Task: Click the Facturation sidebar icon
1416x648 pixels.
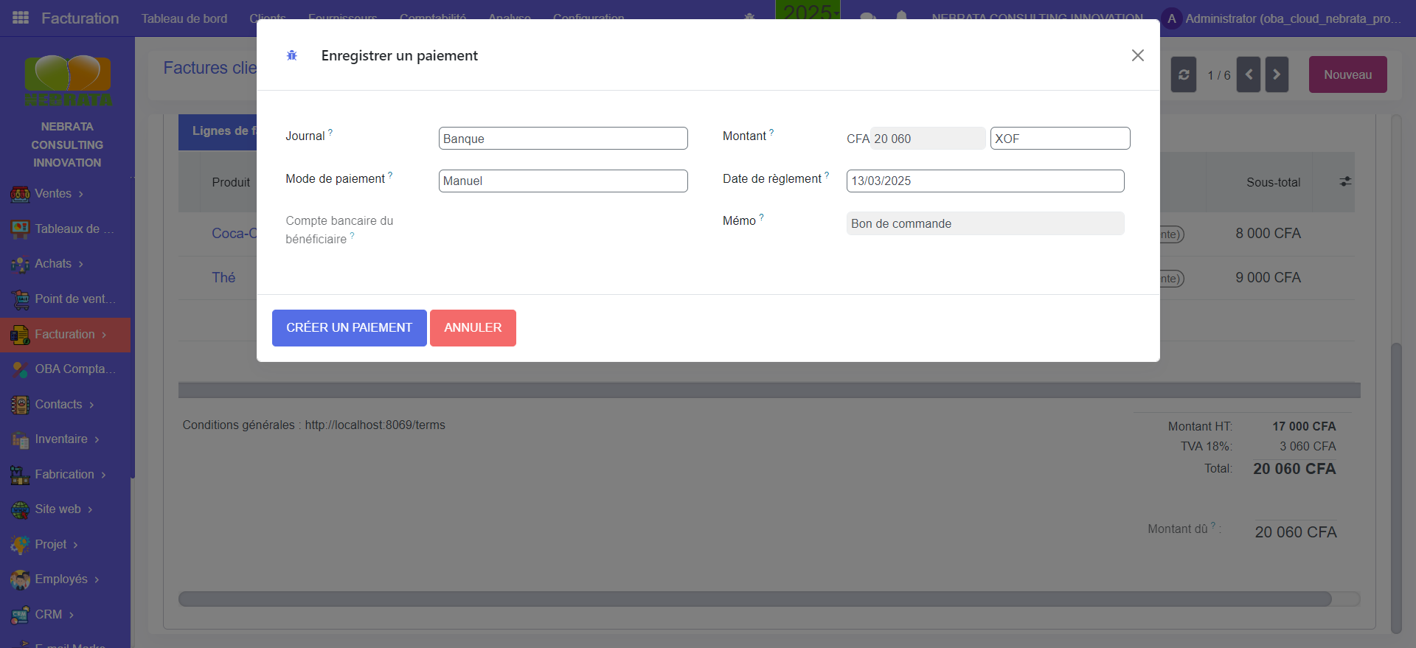Action: point(20,335)
